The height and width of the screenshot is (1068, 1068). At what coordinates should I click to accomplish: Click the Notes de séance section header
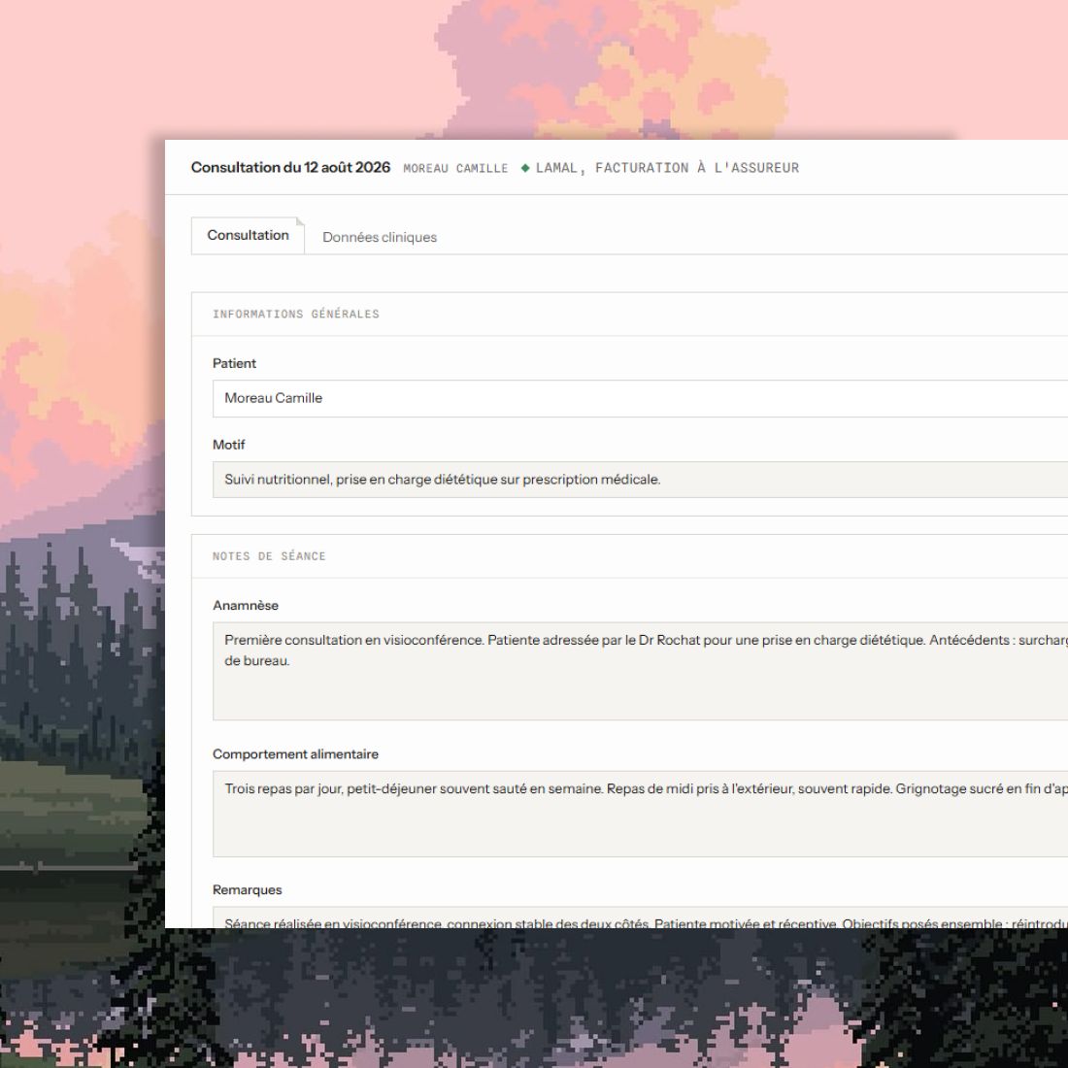269,556
